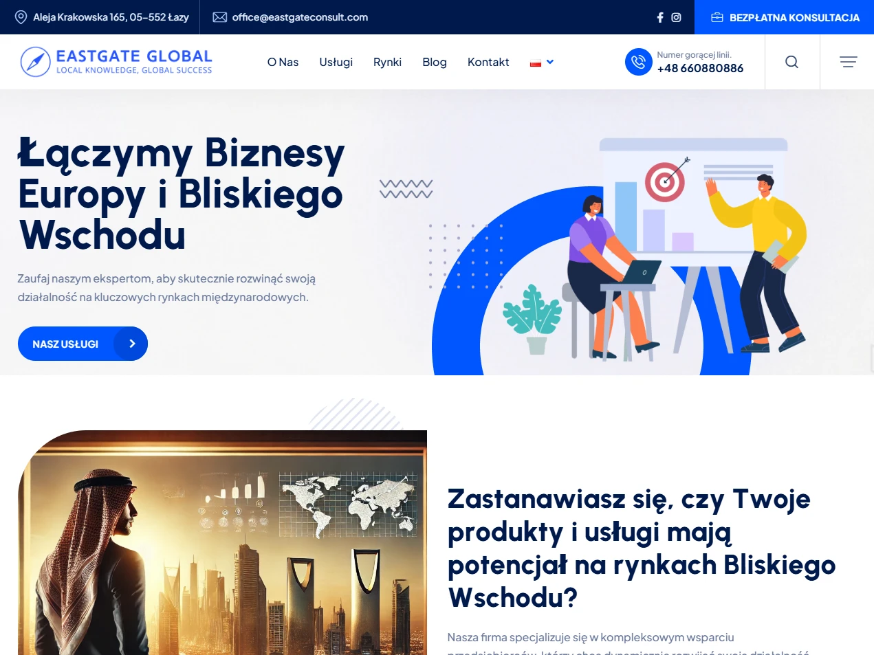
Task: Expand the language selector chevron
Action: (550, 62)
